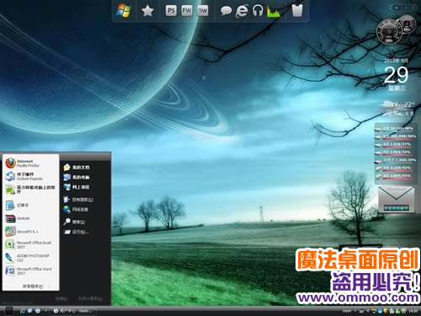Click the blue round system tray icon

380,311
